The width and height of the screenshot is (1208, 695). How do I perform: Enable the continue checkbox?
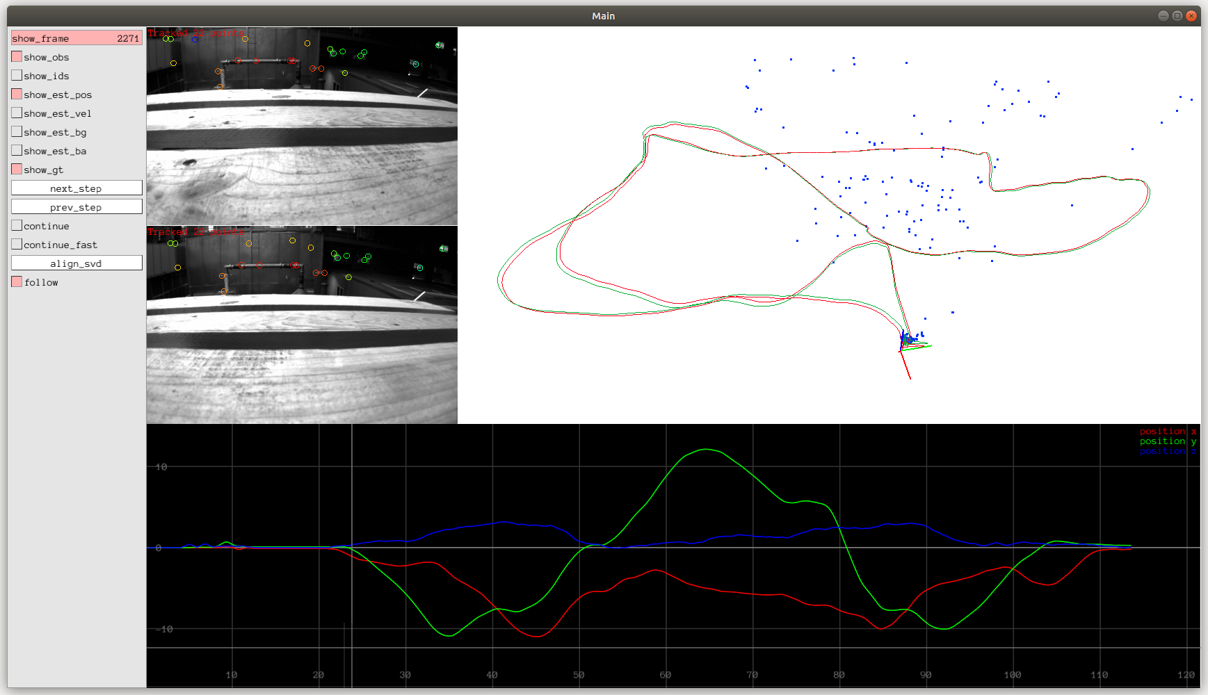[17, 225]
